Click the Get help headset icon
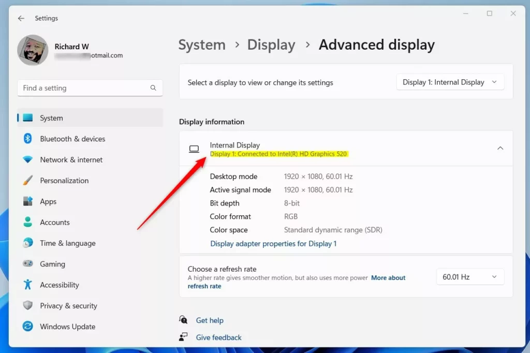This screenshot has height=353, width=530. click(183, 319)
